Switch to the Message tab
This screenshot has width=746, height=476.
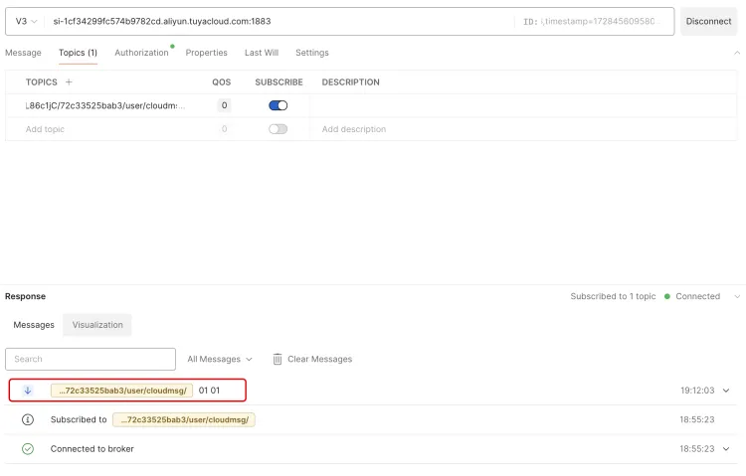point(23,53)
